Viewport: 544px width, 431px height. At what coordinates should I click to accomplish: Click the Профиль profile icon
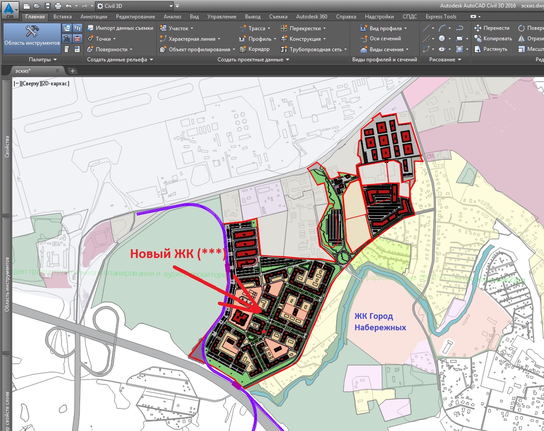(242, 39)
